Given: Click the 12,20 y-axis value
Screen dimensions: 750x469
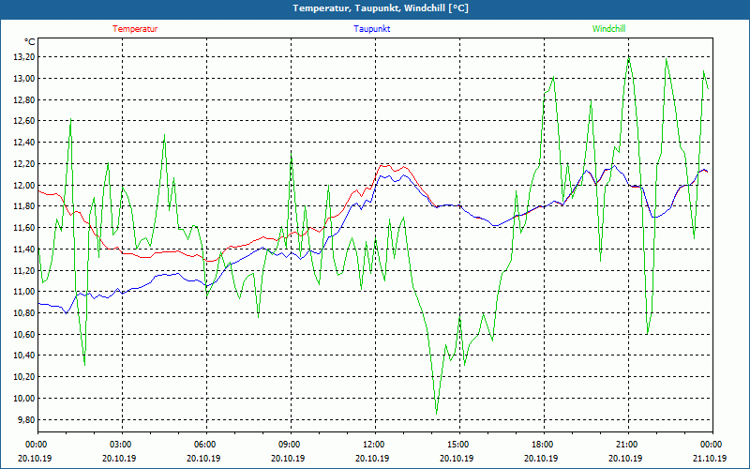Looking at the screenshot, I should 25,163.
